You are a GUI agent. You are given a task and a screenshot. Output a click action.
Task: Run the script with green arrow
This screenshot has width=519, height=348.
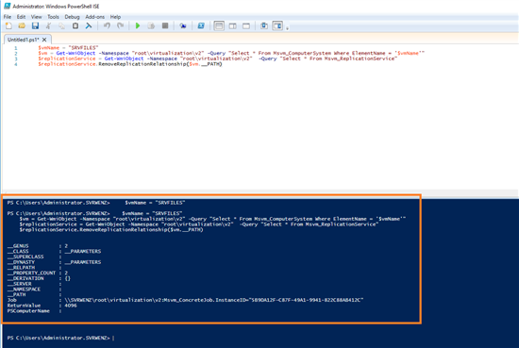(138, 25)
